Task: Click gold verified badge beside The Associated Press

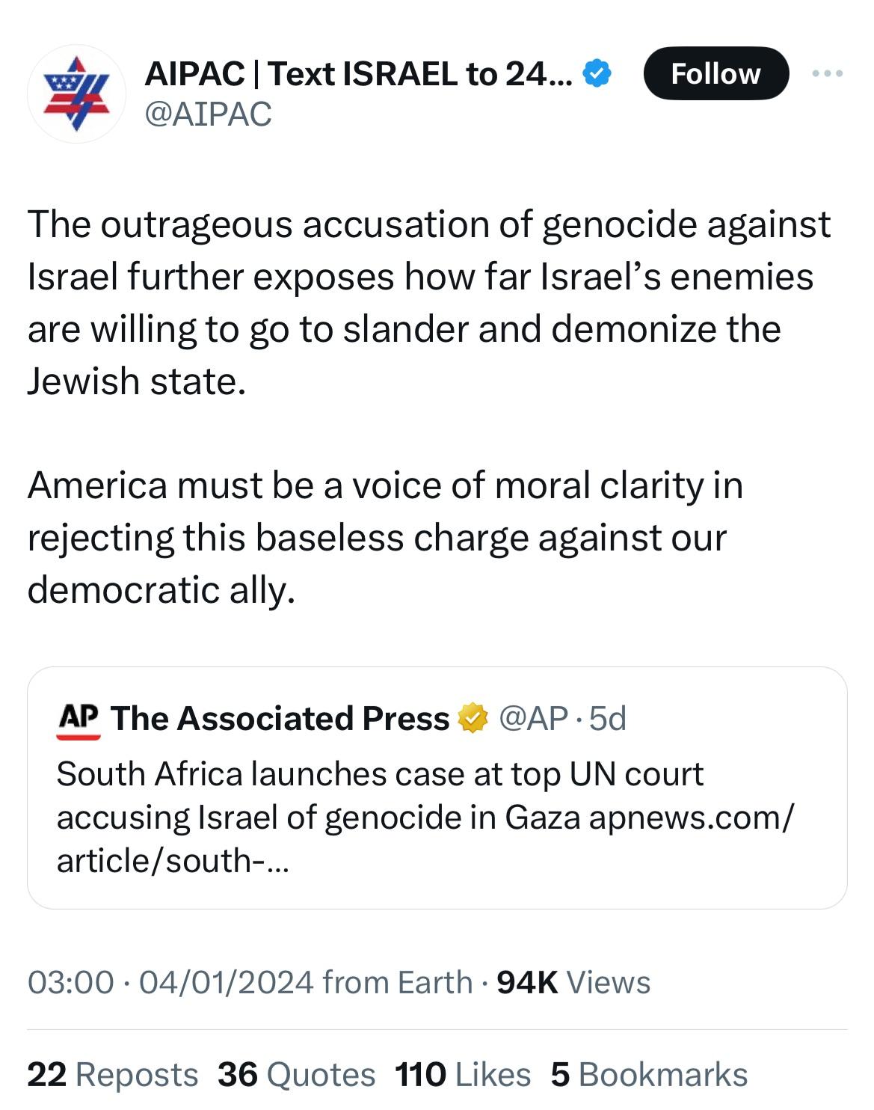Action: (472, 719)
